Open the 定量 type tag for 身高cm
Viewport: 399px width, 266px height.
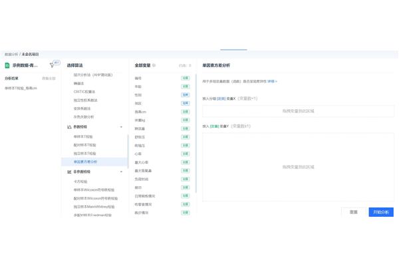click(186, 112)
